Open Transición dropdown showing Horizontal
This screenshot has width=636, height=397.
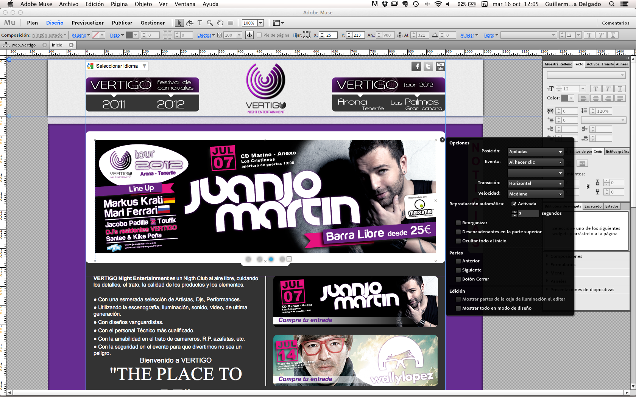(535, 183)
